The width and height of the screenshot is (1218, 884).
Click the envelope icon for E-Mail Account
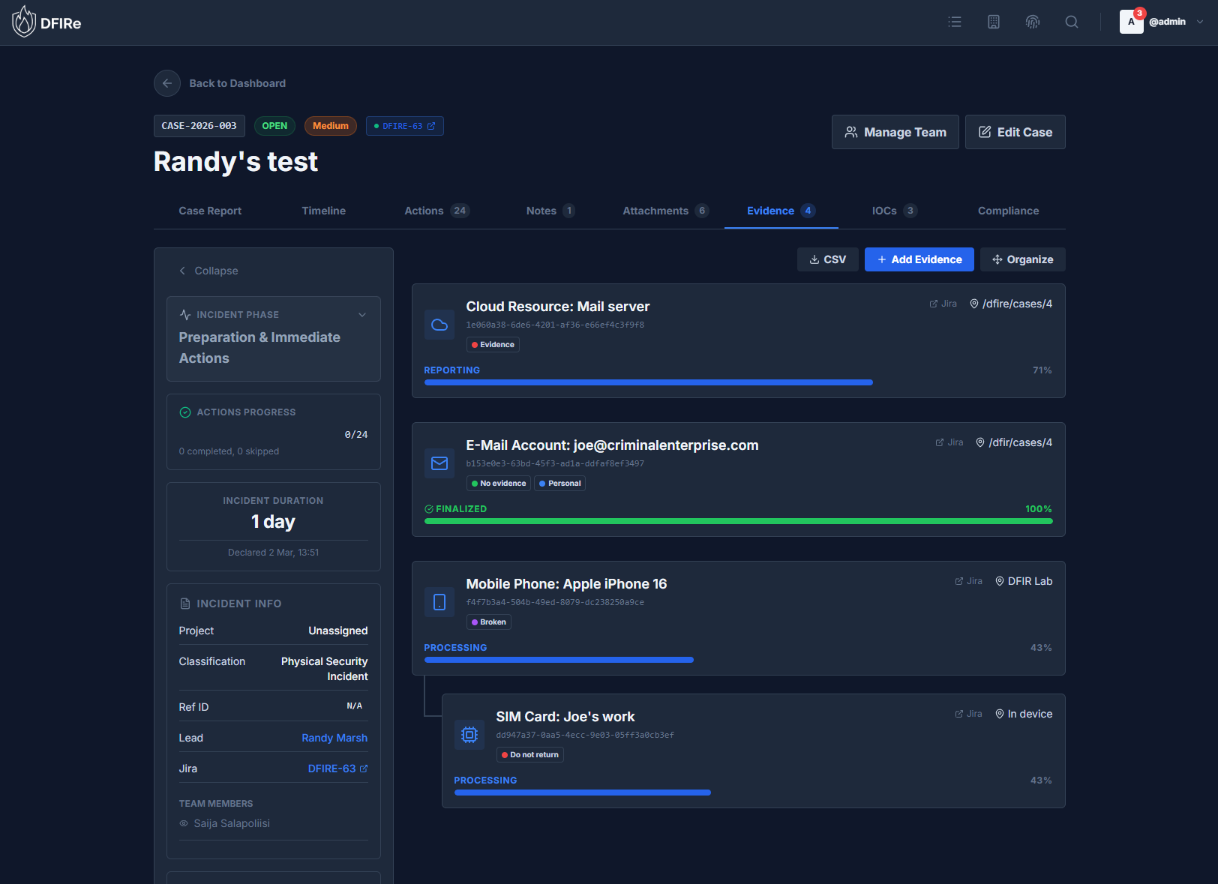point(439,463)
